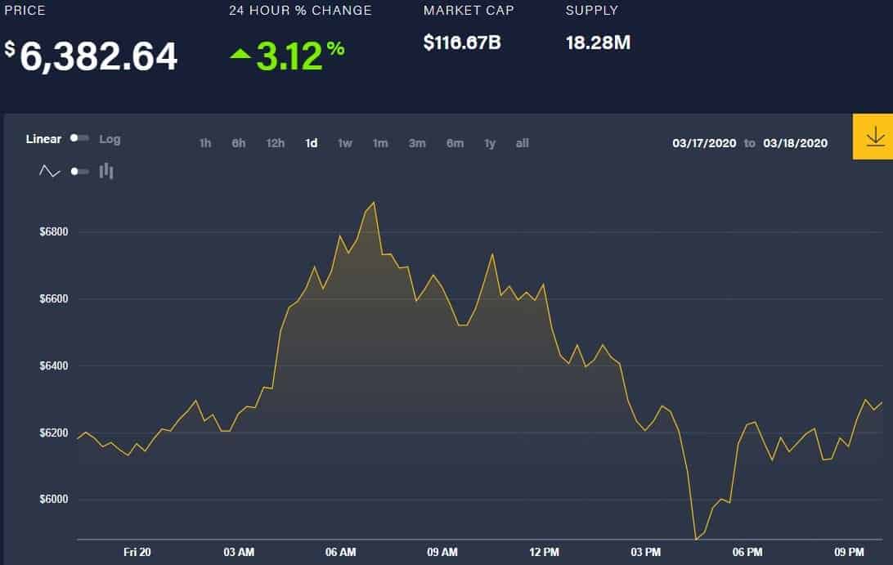Select the candlestick chart icon
The width and height of the screenshot is (893, 565).
106,171
